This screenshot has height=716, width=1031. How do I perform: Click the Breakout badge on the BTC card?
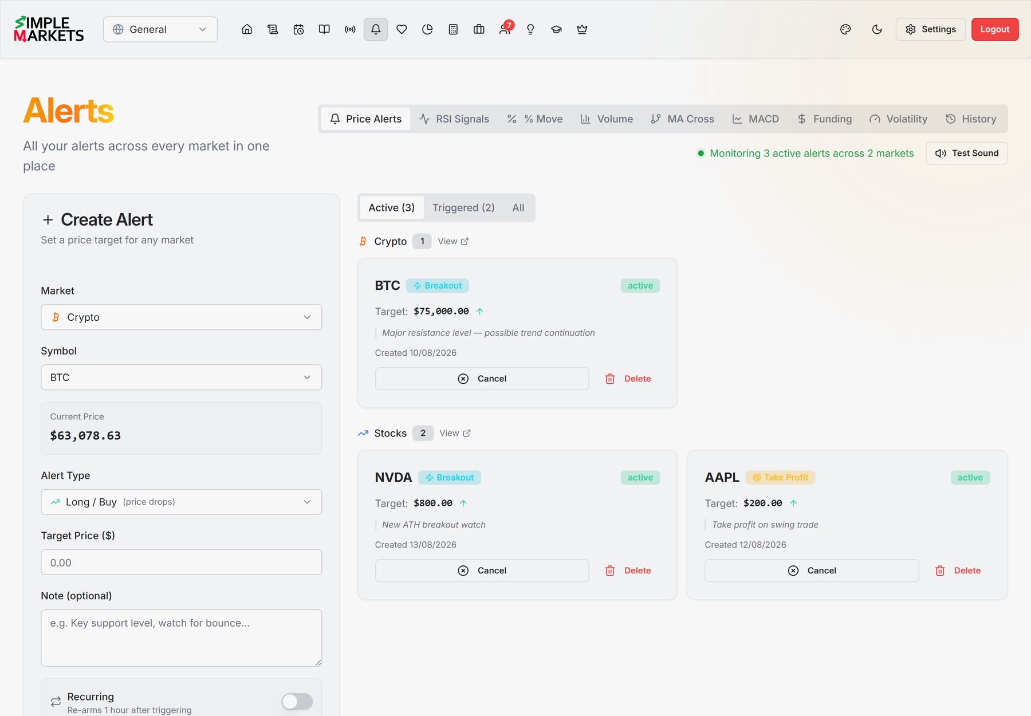coord(438,285)
